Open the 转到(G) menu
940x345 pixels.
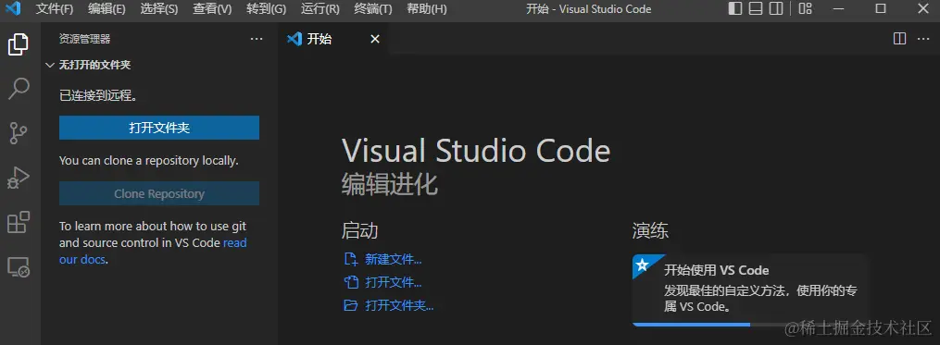click(x=266, y=9)
